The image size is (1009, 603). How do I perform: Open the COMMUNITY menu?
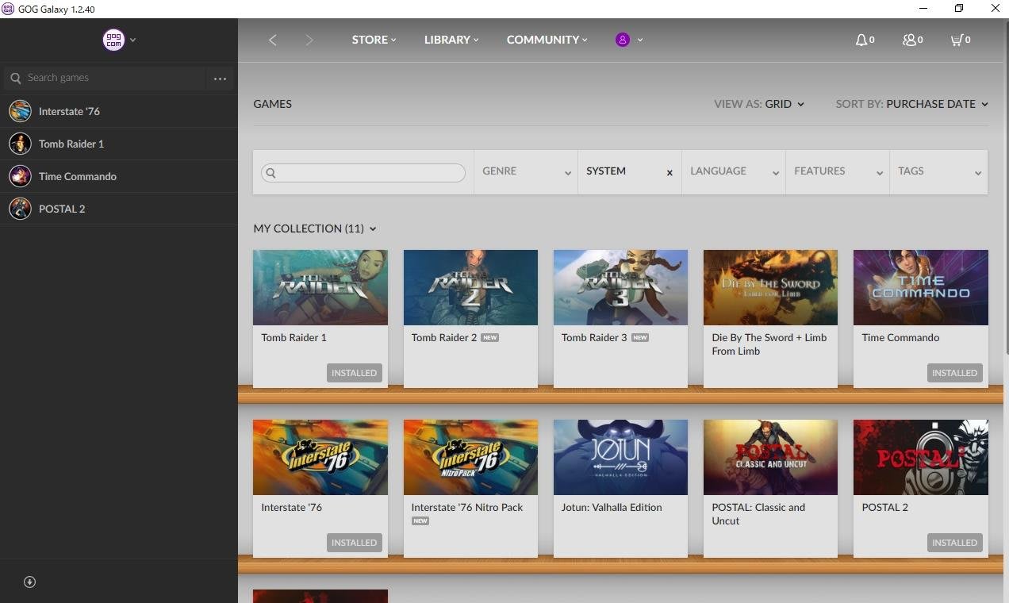pyautogui.click(x=547, y=40)
